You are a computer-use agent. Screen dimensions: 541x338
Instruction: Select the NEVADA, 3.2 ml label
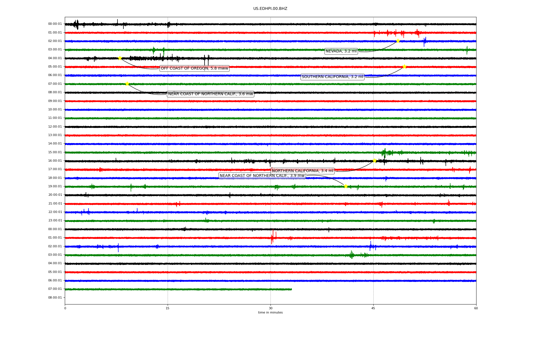[341, 51]
